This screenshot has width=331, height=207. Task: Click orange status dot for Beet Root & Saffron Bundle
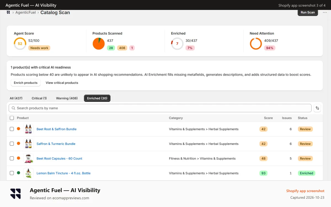point(18,129)
